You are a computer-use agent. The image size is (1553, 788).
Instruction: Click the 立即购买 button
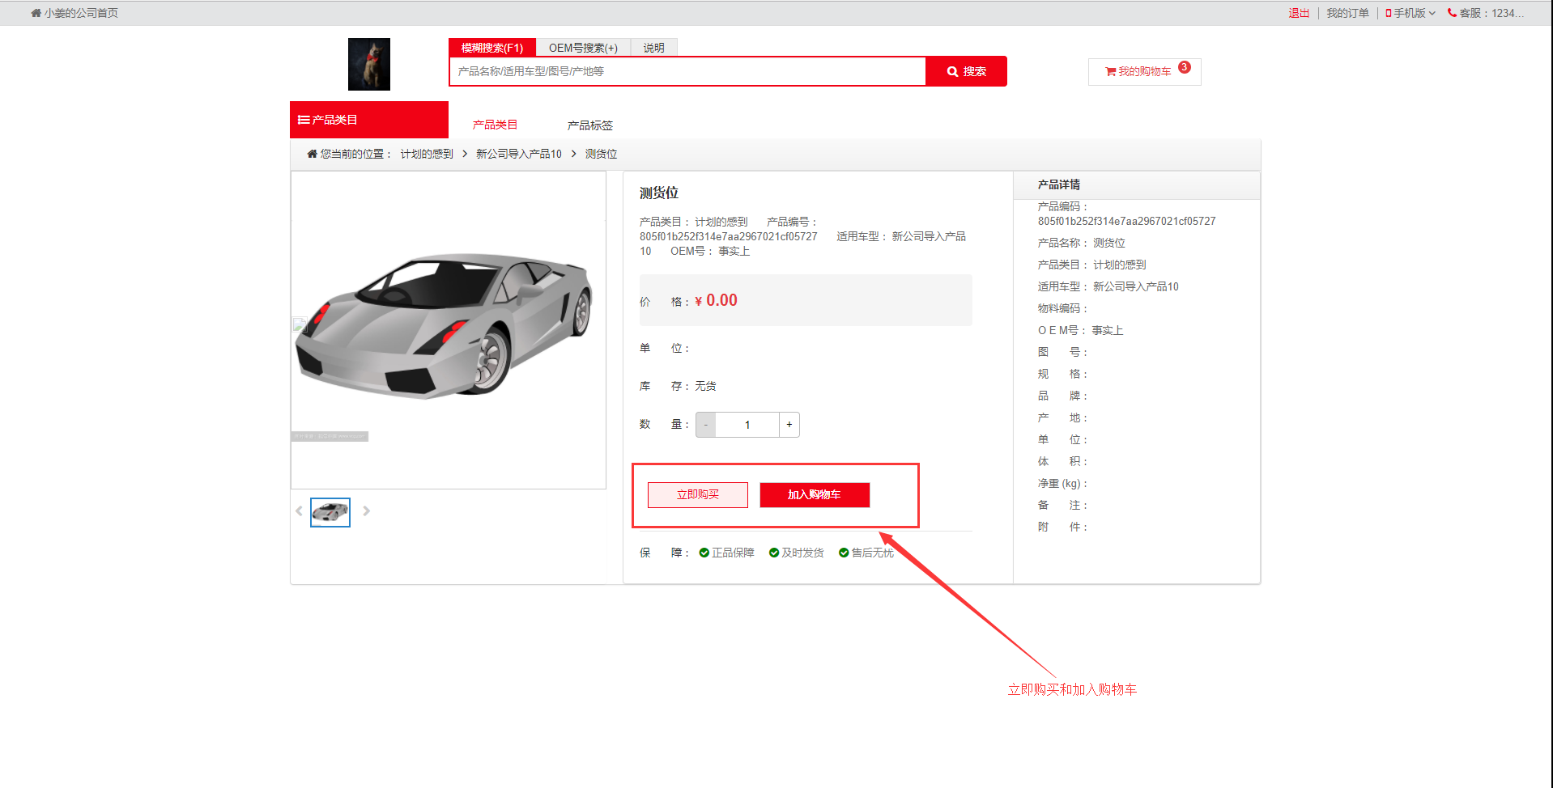[697, 495]
